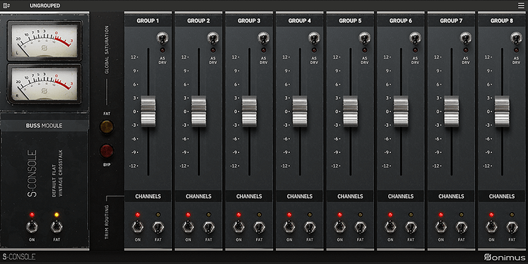Flip Group 5 channels FAT switch
The width and height of the screenshot is (528, 264).
click(360, 227)
